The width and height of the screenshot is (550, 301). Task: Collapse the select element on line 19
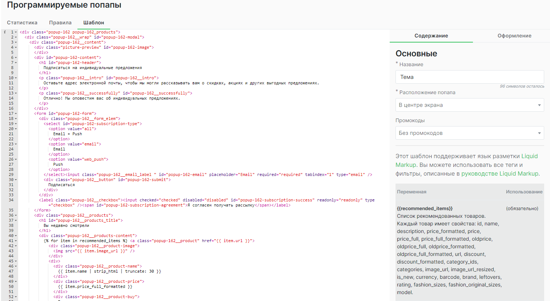[x=15, y=123]
